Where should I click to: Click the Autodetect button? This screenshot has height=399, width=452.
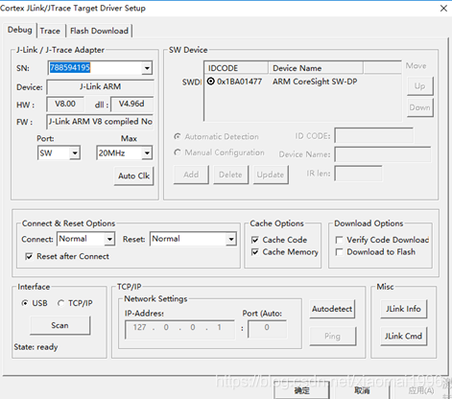click(x=332, y=309)
